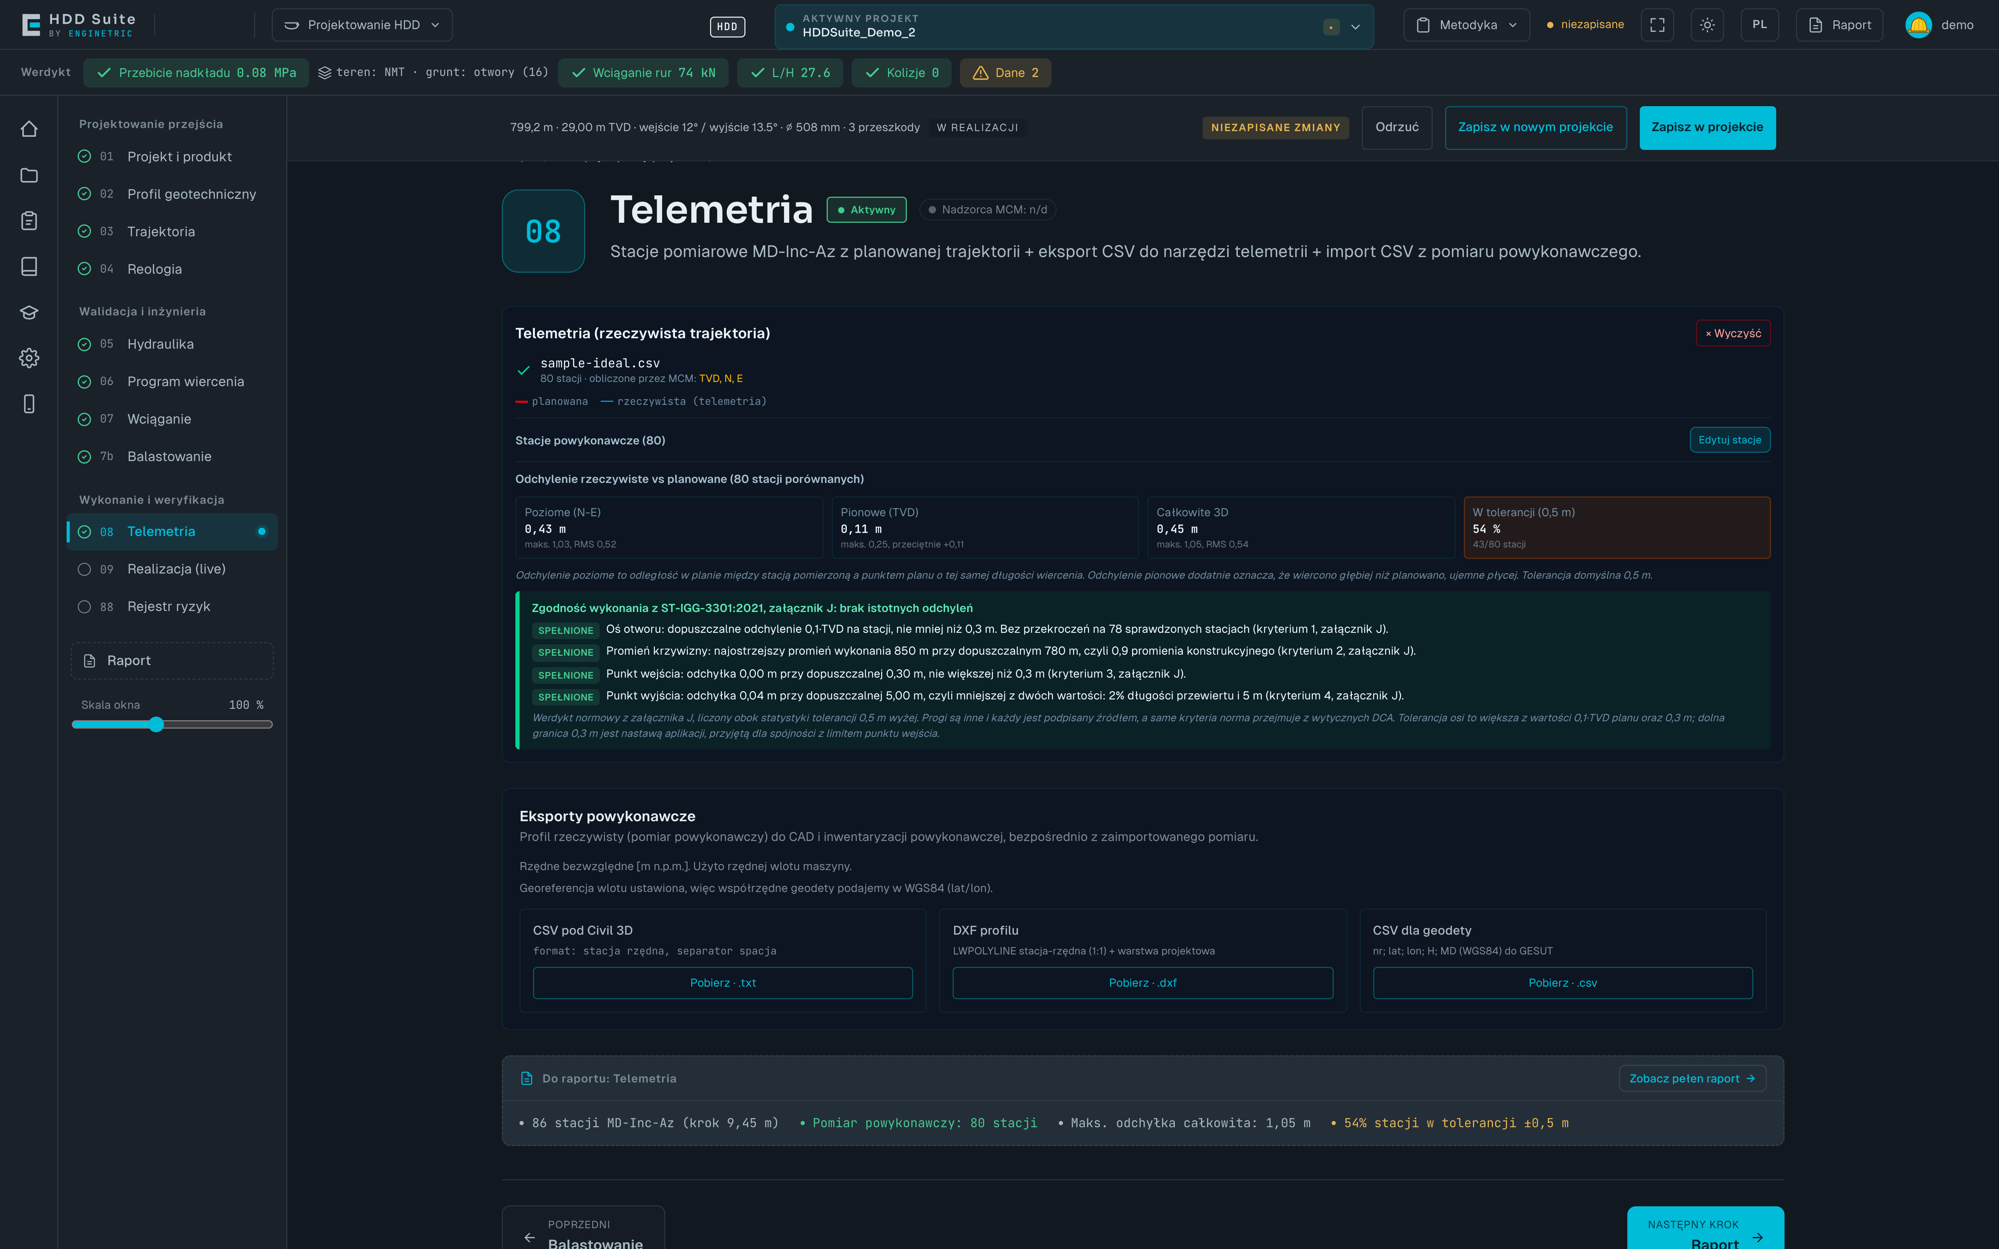Click the HDD Suite logo
This screenshot has width=1999, height=1249.
coord(78,25)
